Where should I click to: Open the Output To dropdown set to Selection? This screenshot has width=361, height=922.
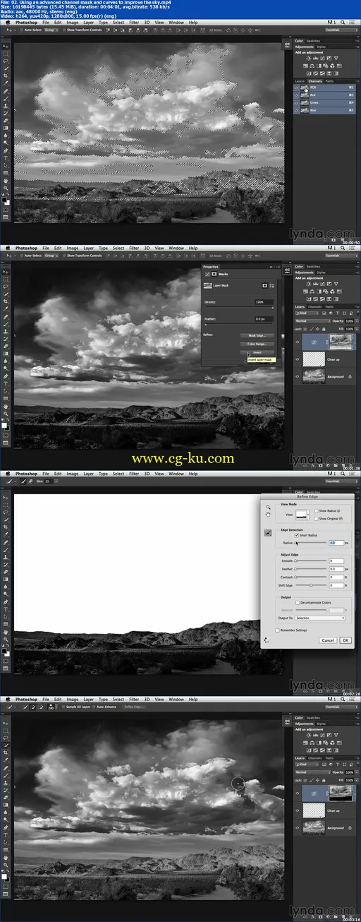pos(320,618)
